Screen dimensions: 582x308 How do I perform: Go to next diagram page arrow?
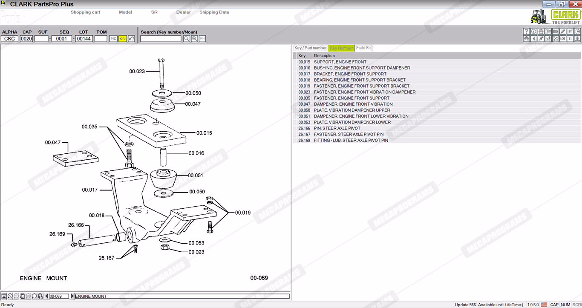pos(72,296)
